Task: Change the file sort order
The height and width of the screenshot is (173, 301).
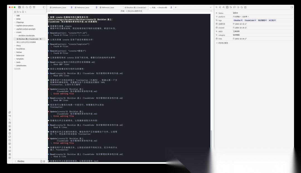Action: [x=20, y=12]
